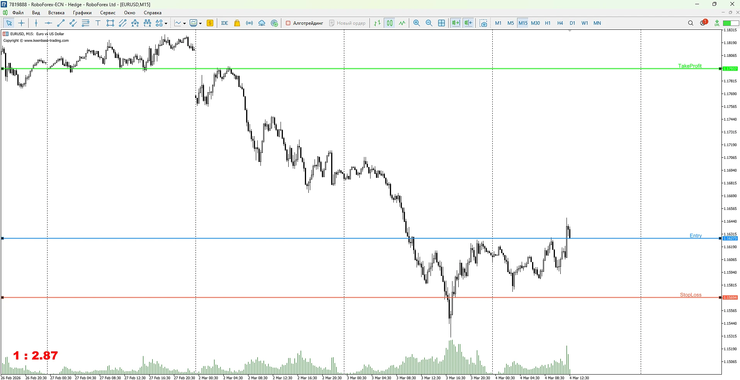Expand the objects shapes dropdown arrow
The width and height of the screenshot is (740, 380).
coord(166,23)
